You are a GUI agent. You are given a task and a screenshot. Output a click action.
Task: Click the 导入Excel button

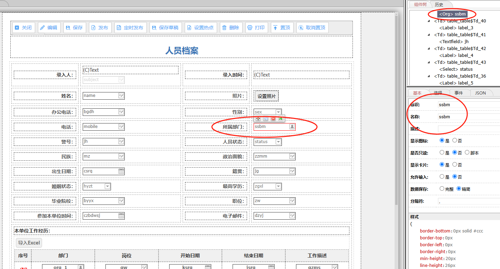tap(29, 243)
